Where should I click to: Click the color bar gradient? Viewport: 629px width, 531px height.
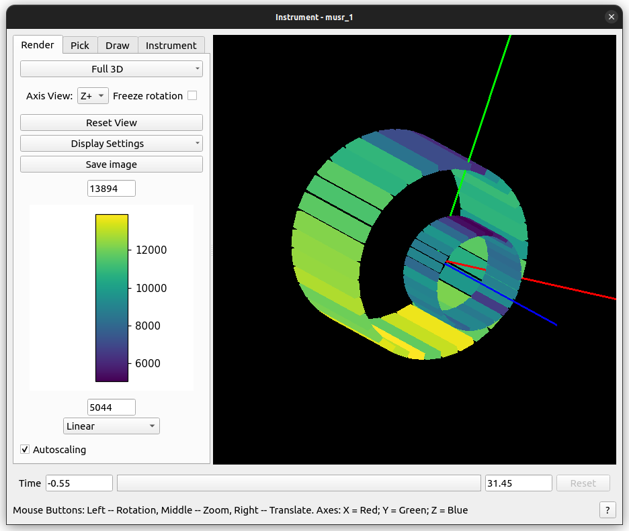[112, 297]
